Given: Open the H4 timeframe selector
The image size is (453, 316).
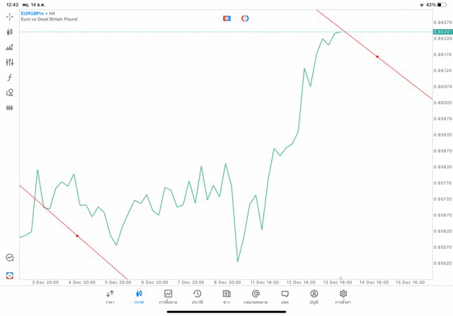Looking at the screenshot, I should (x=10, y=108).
